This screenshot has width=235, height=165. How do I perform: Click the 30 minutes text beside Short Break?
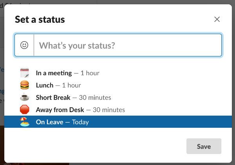pyautogui.click(x=95, y=98)
